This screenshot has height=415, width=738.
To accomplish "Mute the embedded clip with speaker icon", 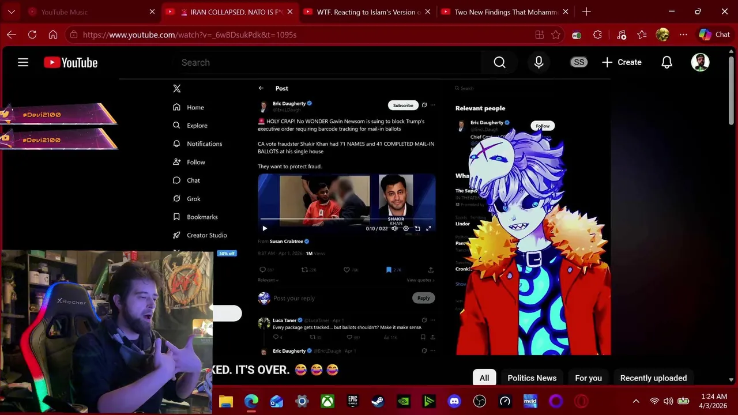I will click(x=394, y=228).
